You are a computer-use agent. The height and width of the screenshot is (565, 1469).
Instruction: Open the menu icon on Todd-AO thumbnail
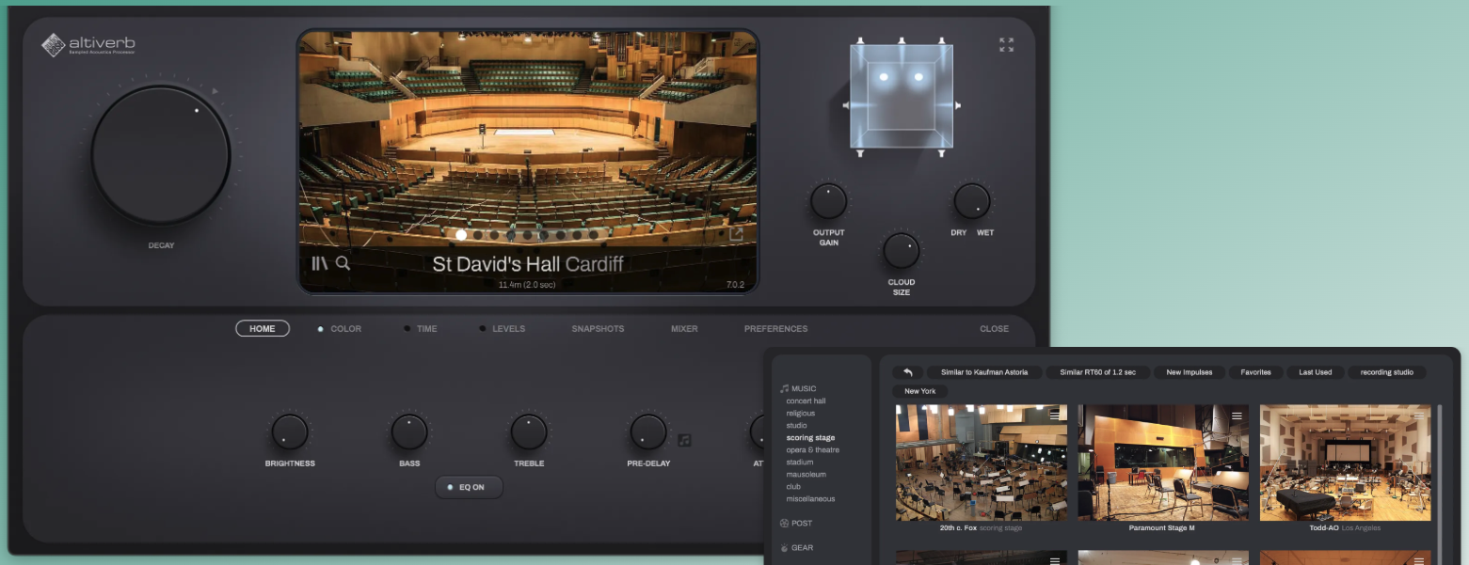coord(1419,415)
